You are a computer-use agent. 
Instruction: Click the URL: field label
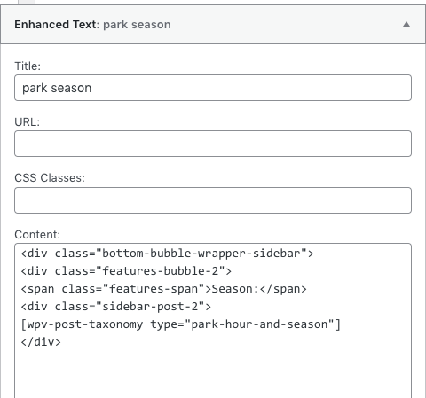[27, 121]
